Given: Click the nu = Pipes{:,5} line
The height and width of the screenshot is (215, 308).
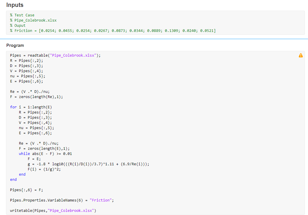Looking at the screenshot, I should [27, 76].
